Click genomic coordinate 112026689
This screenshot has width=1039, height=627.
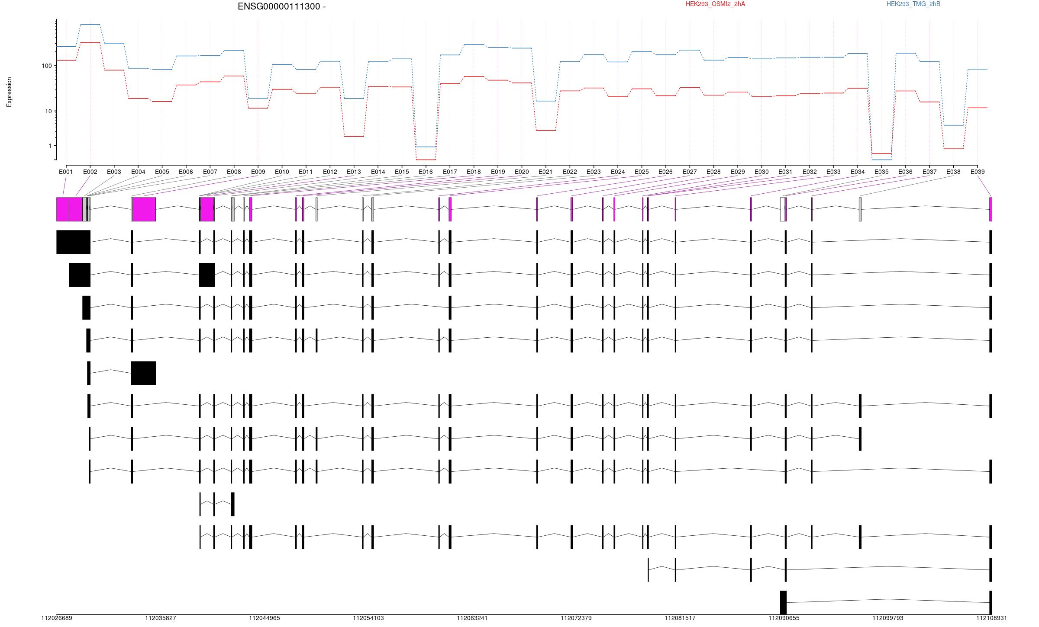coord(57,618)
